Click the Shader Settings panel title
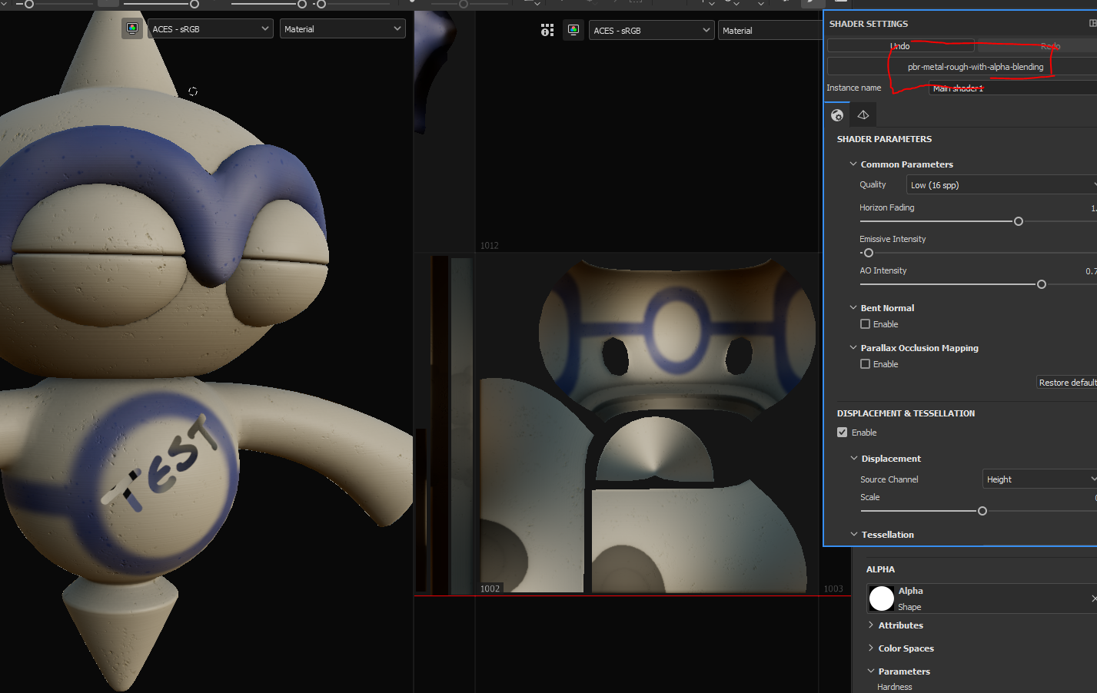This screenshot has width=1097, height=693. pyautogui.click(x=869, y=24)
